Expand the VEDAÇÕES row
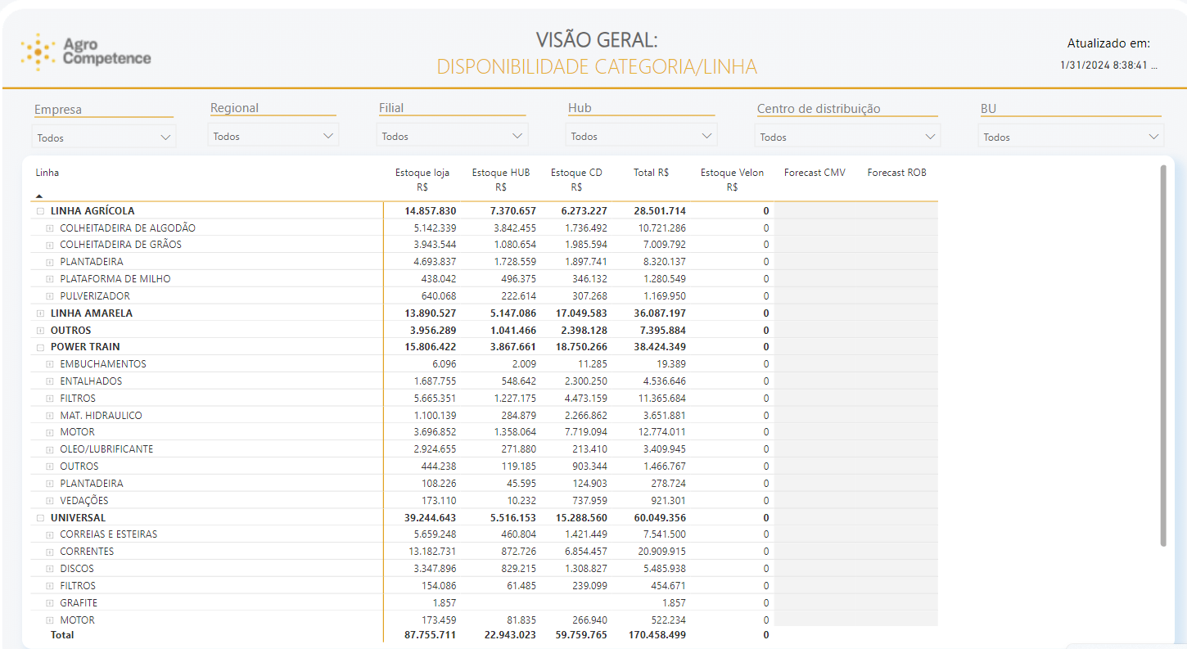 (x=50, y=501)
